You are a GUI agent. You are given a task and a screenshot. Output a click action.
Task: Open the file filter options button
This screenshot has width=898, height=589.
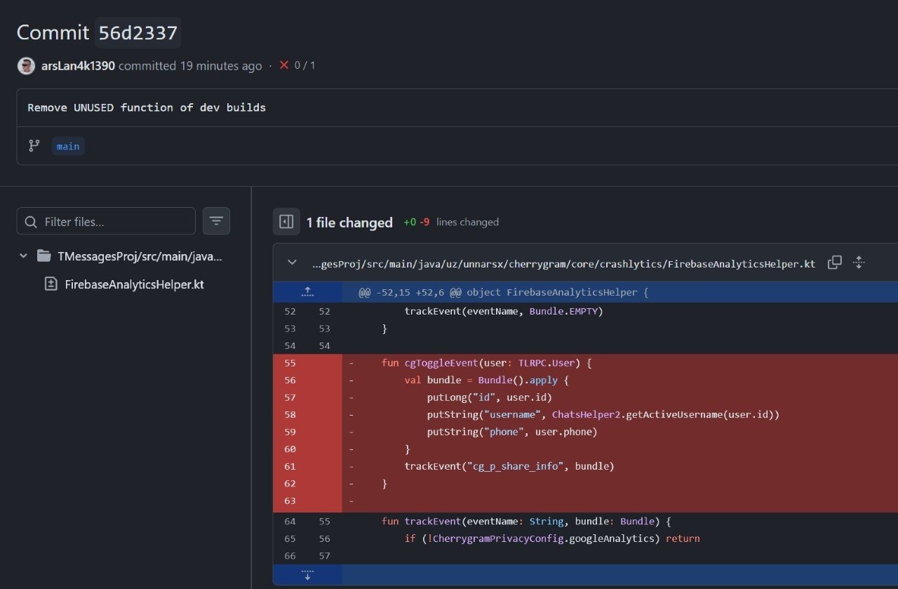[216, 221]
